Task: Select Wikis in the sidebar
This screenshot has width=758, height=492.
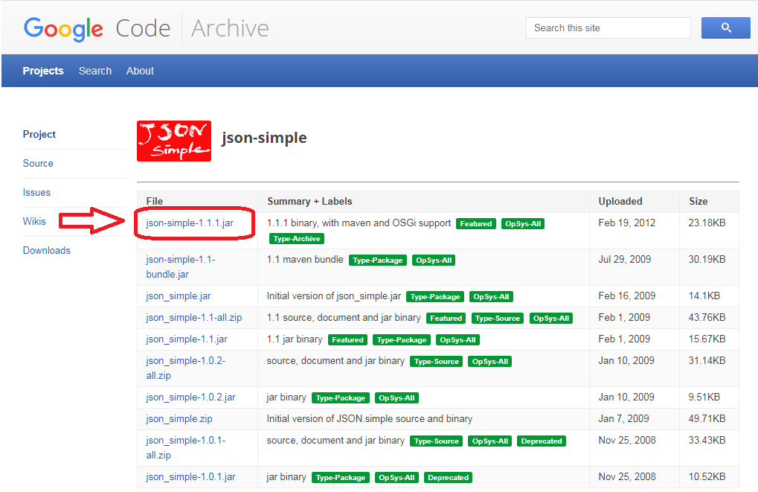Action: pyautogui.click(x=34, y=221)
